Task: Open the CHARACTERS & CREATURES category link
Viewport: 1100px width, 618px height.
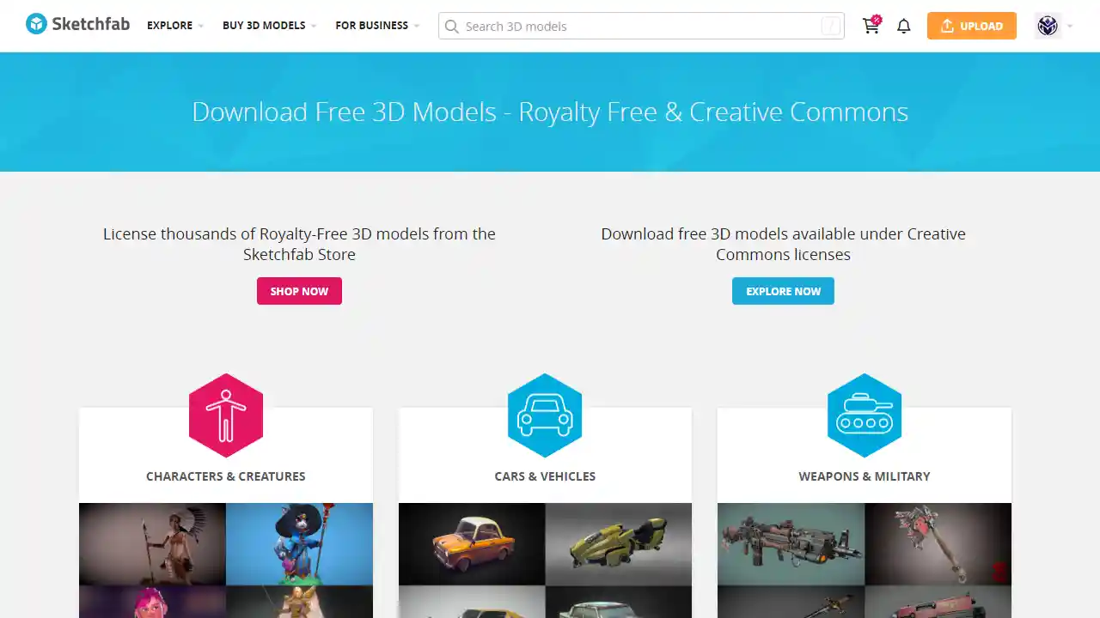Action: tap(225, 476)
